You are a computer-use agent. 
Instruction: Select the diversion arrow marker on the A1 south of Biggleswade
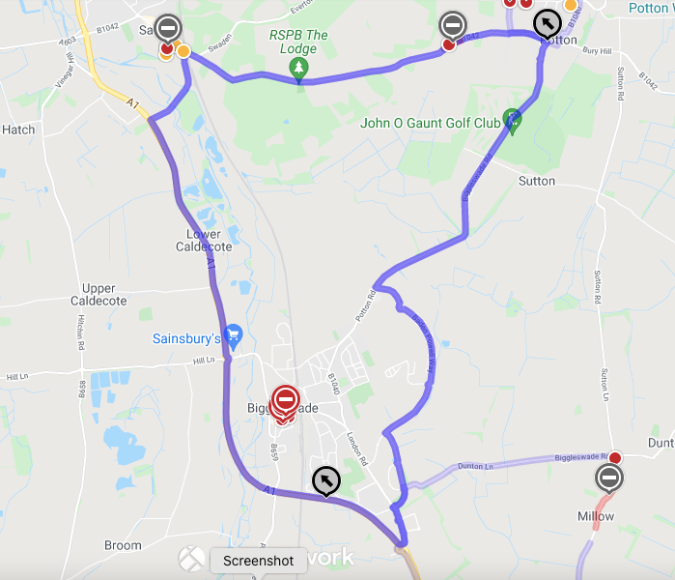pos(326,480)
